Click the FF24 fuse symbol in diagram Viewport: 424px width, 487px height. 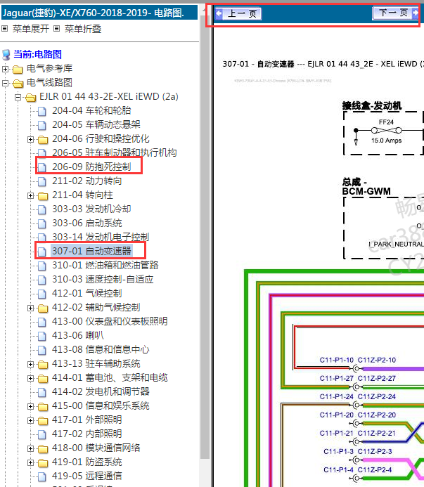coord(387,131)
